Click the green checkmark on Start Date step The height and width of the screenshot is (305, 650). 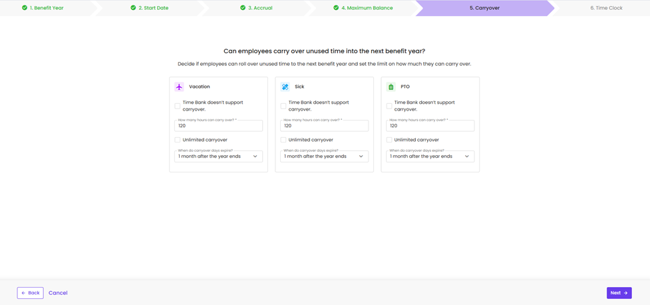coord(133,8)
